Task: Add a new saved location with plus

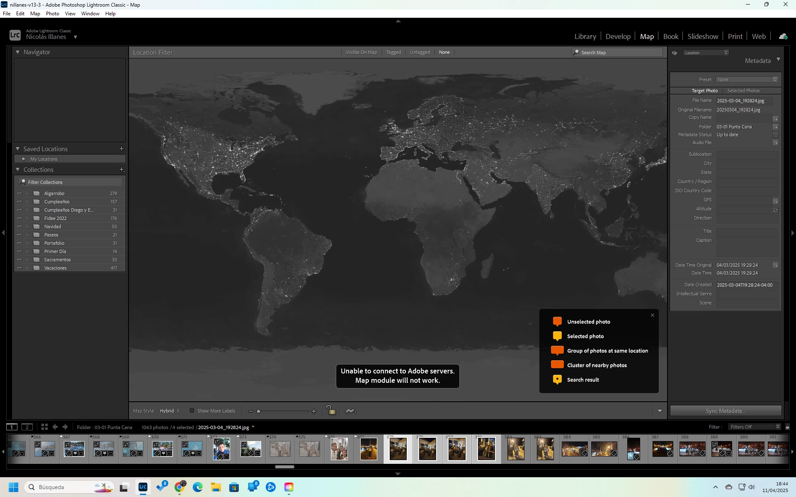Action: coord(121,149)
